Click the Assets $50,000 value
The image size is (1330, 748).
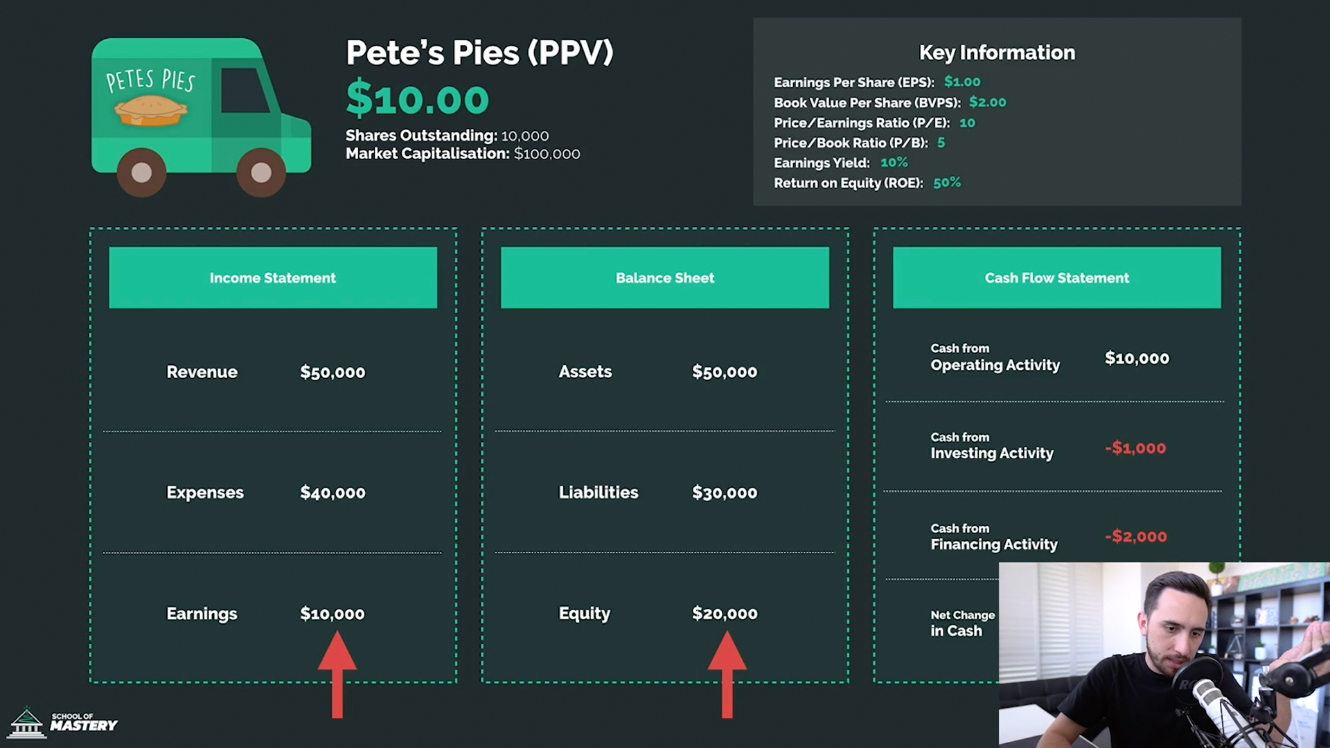(725, 372)
